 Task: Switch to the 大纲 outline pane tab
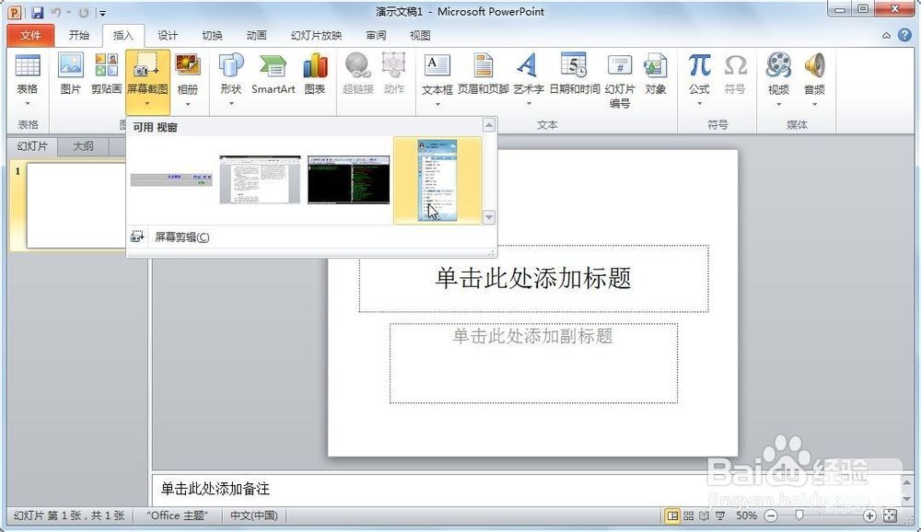click(83, 146)
